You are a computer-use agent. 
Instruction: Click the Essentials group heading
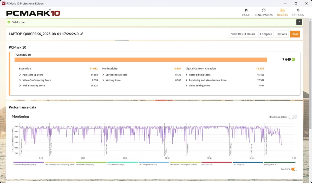[x=25, y=69]
